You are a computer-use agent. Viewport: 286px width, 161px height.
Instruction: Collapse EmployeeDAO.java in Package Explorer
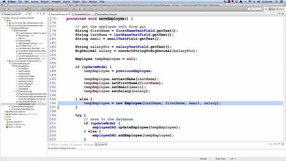pos(10,28)
